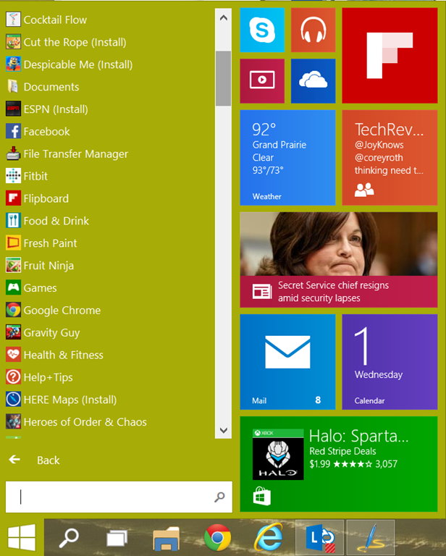Open File Transfer Manager
The image size is (446, 556).
click(67, 154)
